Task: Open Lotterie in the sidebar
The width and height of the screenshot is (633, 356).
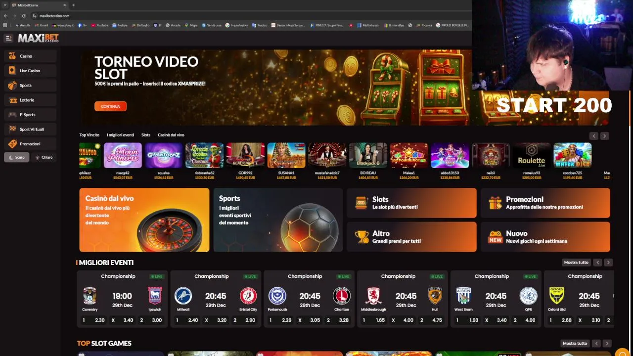Action: coord(30,100)
